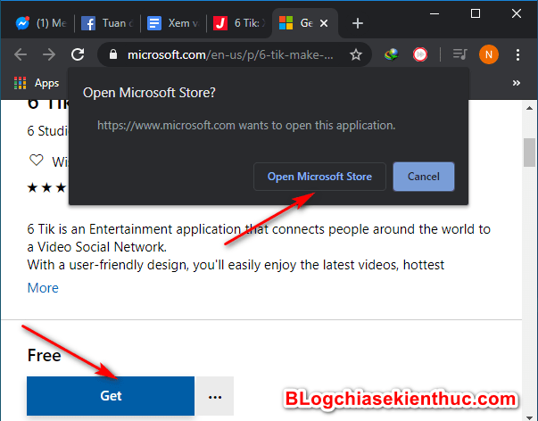Go back to previous page
Image resolution: width=538 pixels, height=421 pixels.
pos(21,54)
